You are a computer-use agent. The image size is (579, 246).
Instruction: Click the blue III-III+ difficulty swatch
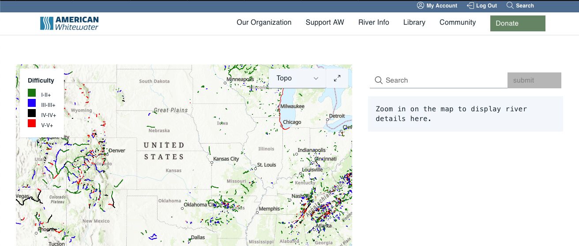[x=32, y=103]
